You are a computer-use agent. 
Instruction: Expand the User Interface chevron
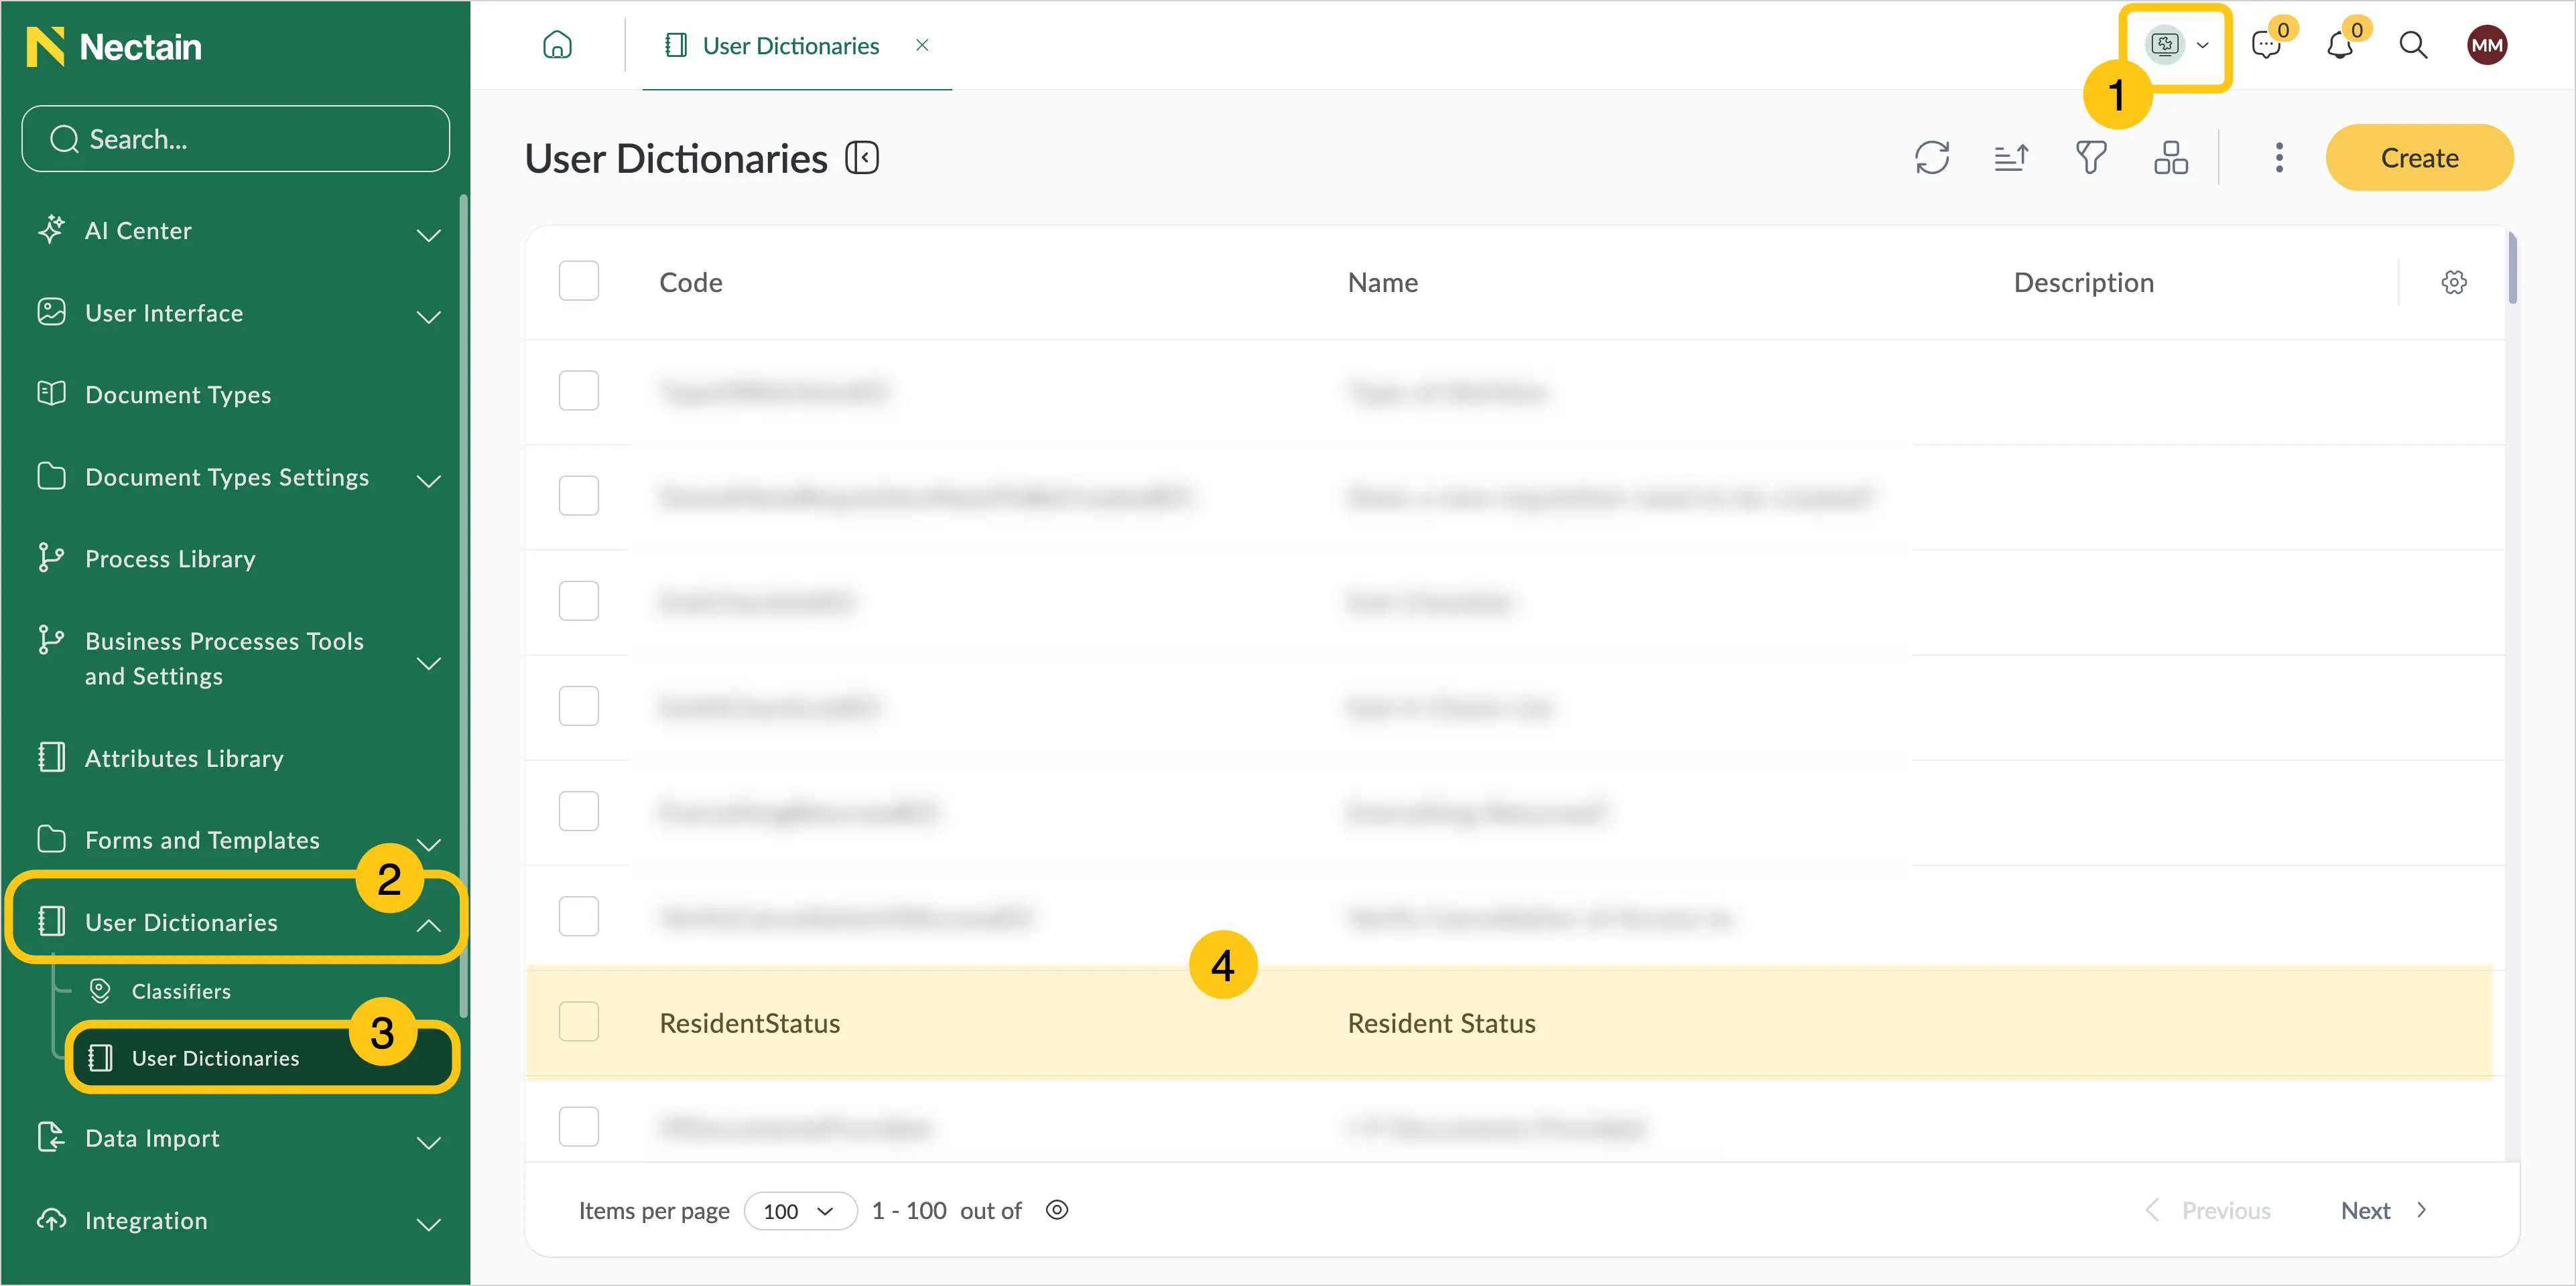click(428, 317)
